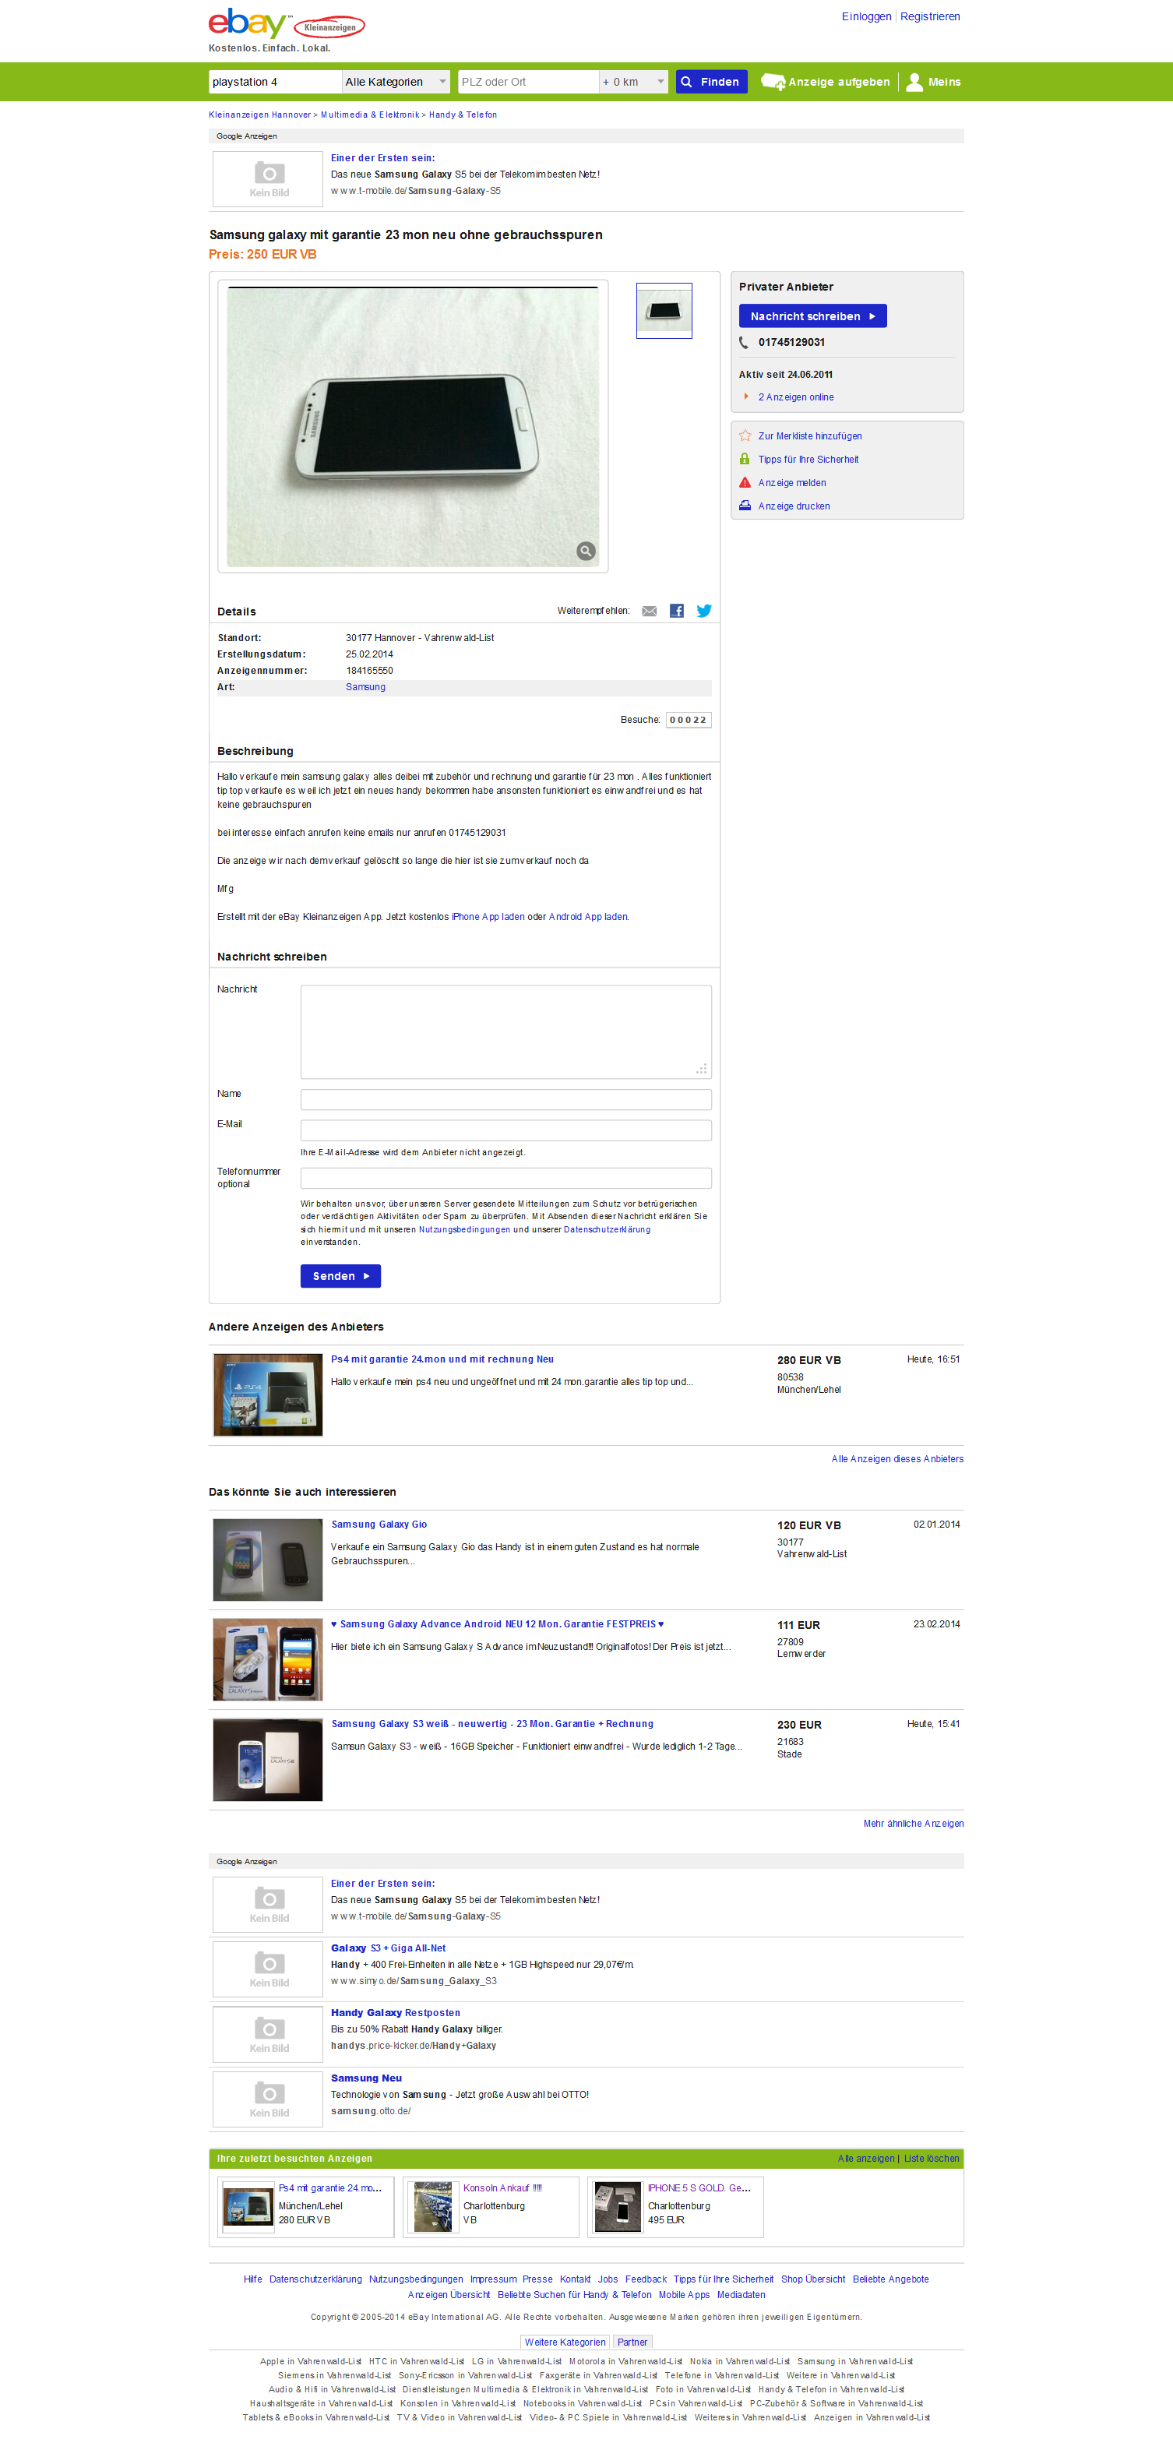Image resolution: width=1173 pixels, height=2450 pixels.
Task: Open the Alle Kategorien dropdown
Action: (x=396, y=82)
